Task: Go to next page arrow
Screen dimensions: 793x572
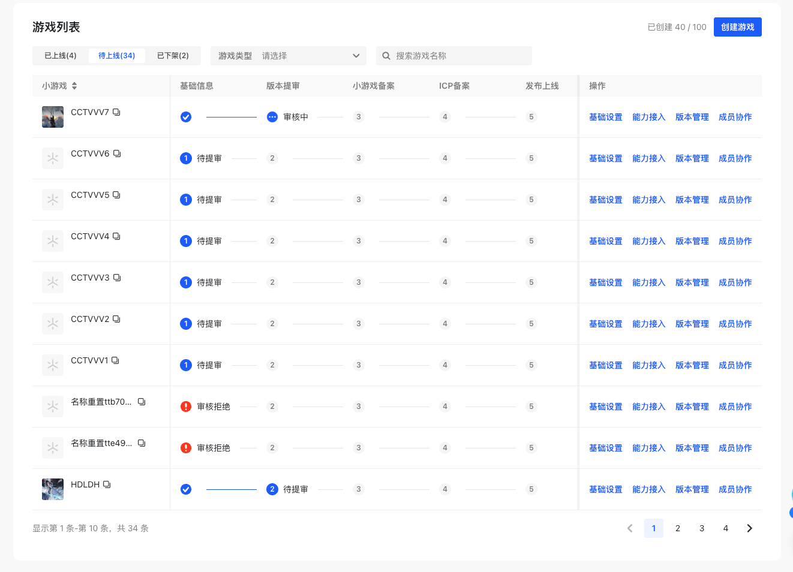Action: 749,528
